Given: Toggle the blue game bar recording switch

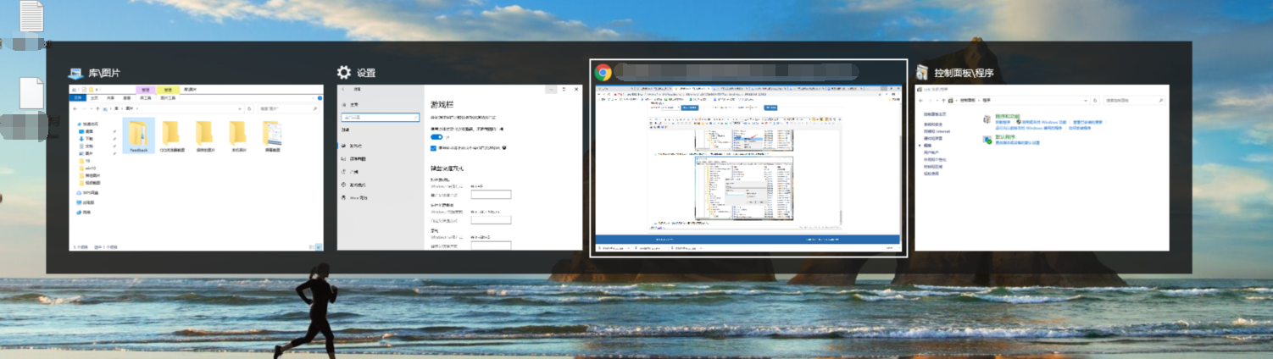Looking at the screenshot, I should [437, 136].
